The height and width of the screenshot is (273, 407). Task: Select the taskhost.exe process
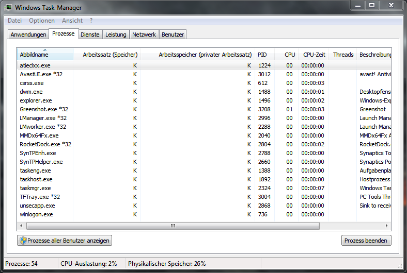point(205,179)
